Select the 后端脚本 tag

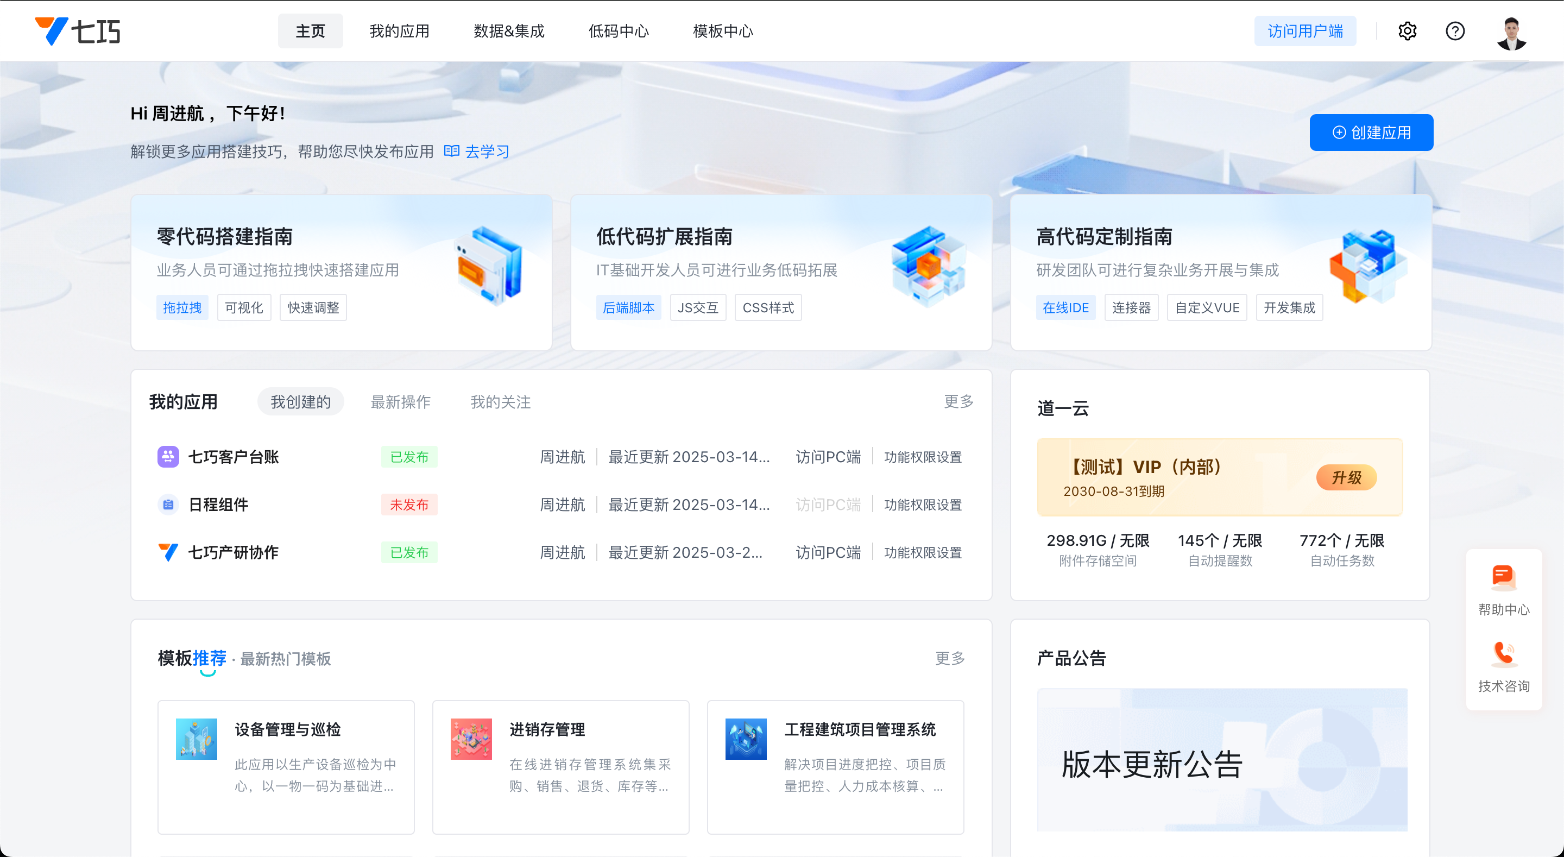click(628, 308)
